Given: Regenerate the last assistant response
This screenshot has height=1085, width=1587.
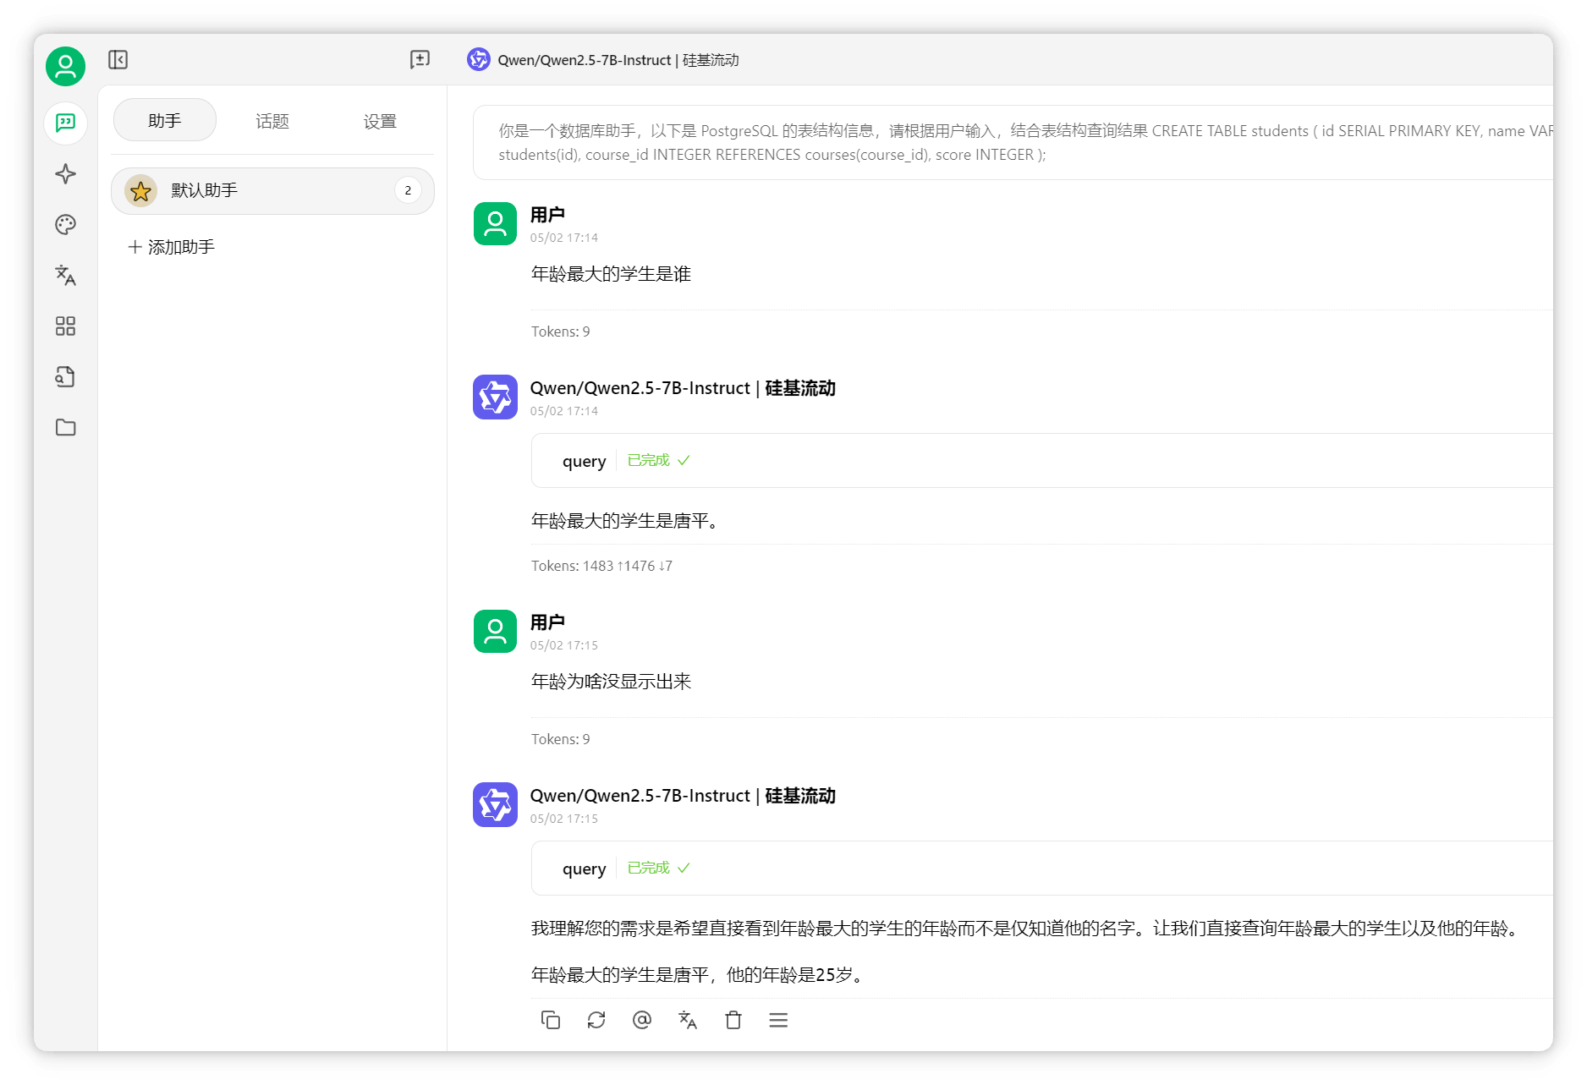Looking at the screenshot, I should (596, 1020).
